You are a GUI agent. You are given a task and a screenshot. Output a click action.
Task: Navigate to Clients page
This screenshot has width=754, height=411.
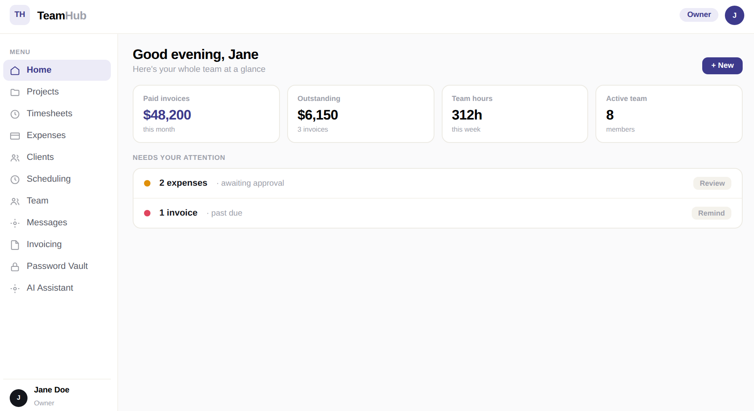[57, 157]
